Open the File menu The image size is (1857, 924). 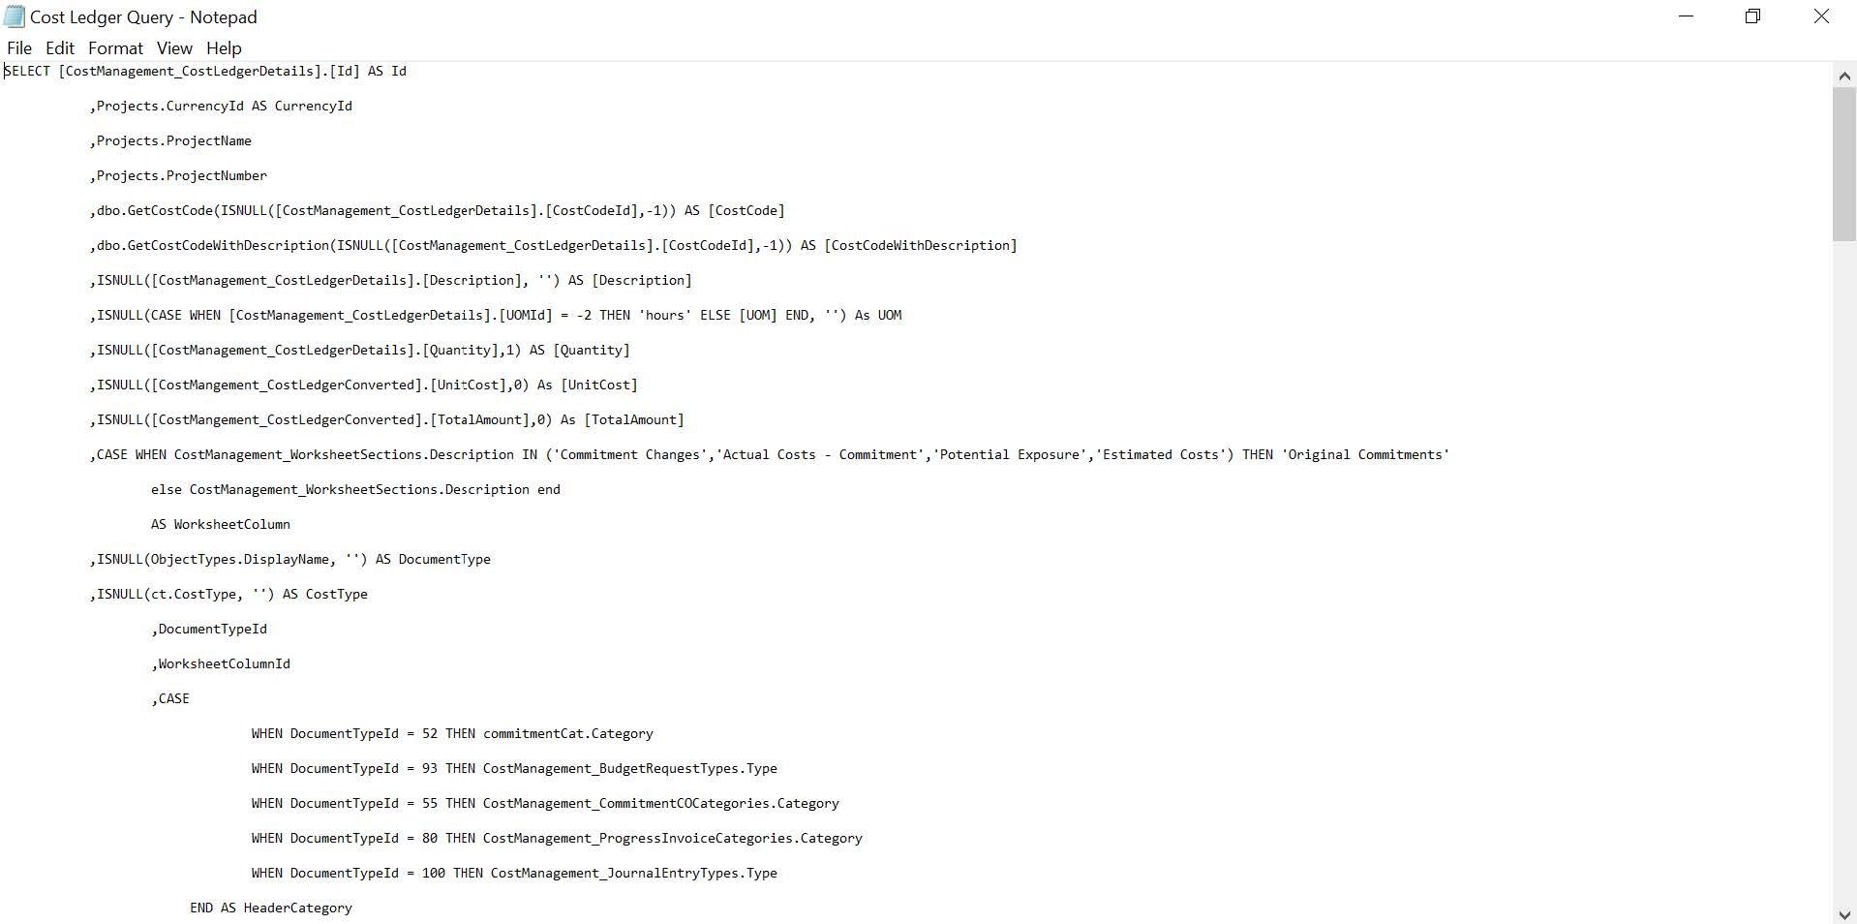18,47
